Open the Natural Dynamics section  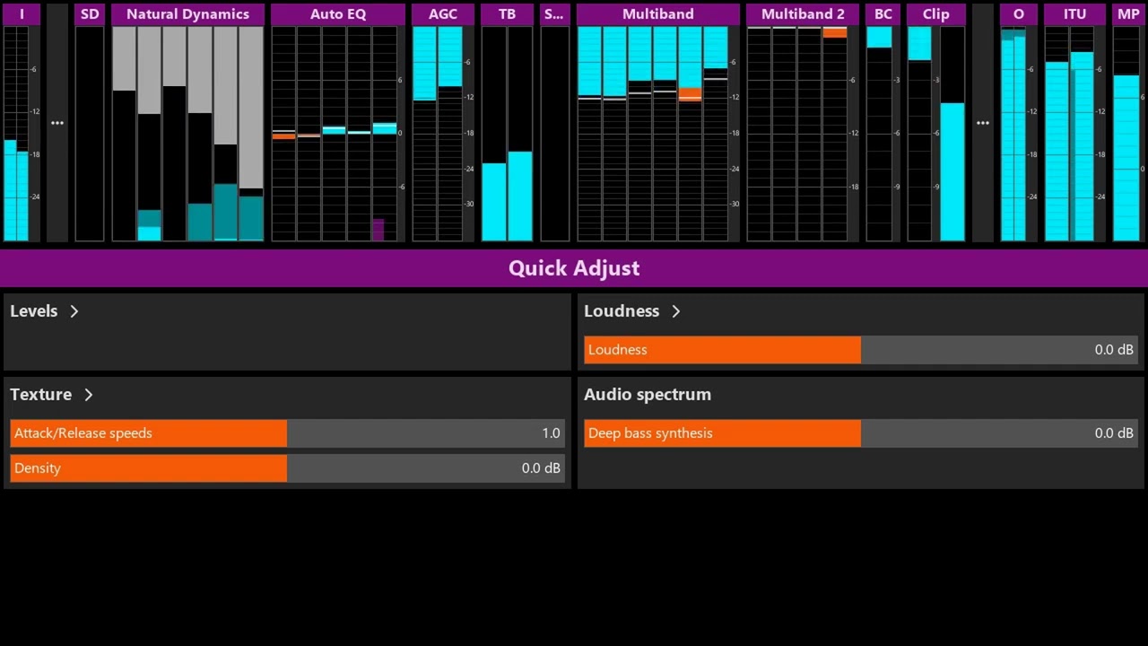pyautogui.click(x=187, y=14)
